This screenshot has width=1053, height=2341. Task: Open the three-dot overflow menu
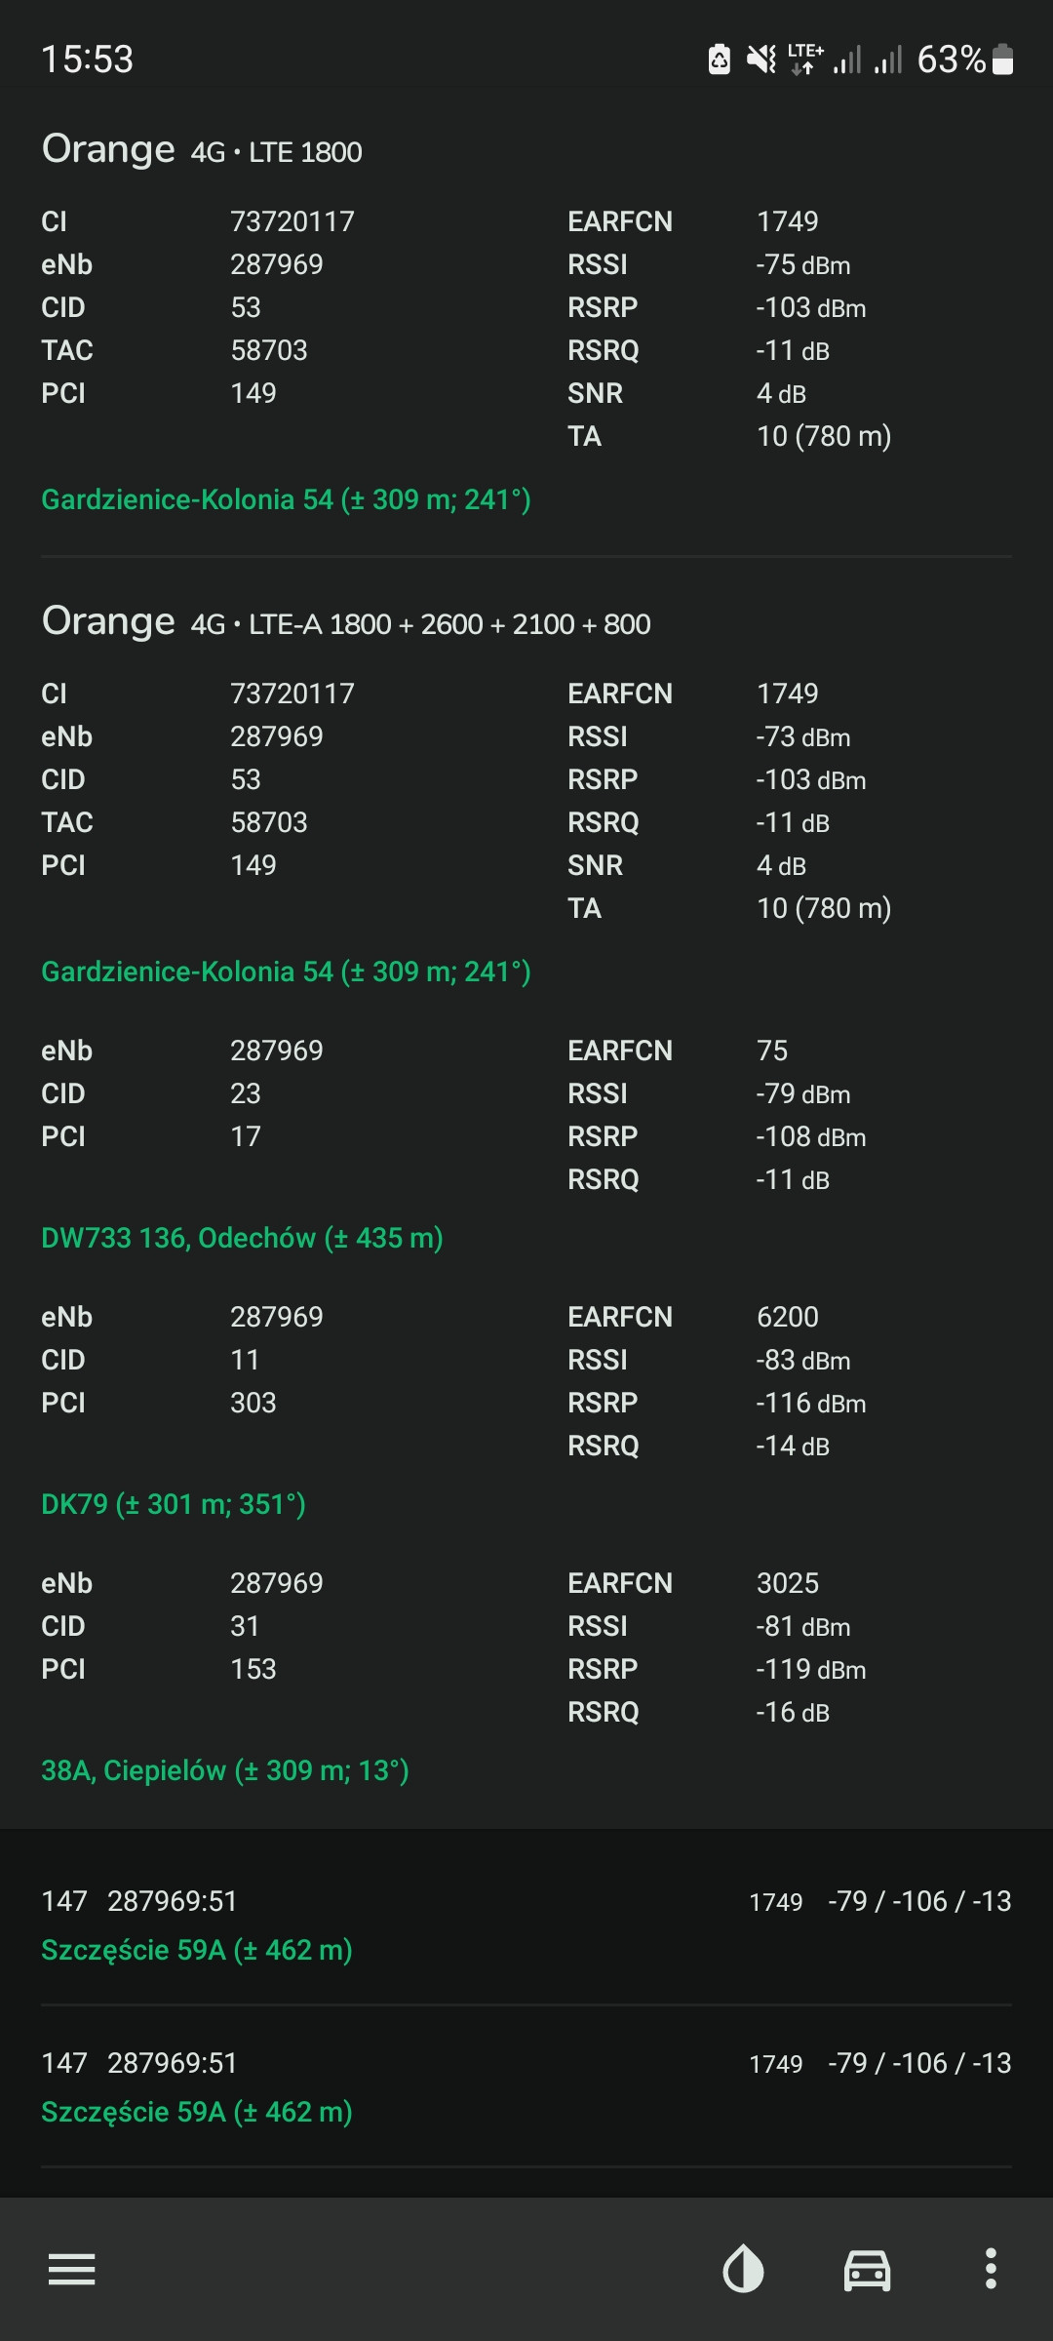[991, 2269]
